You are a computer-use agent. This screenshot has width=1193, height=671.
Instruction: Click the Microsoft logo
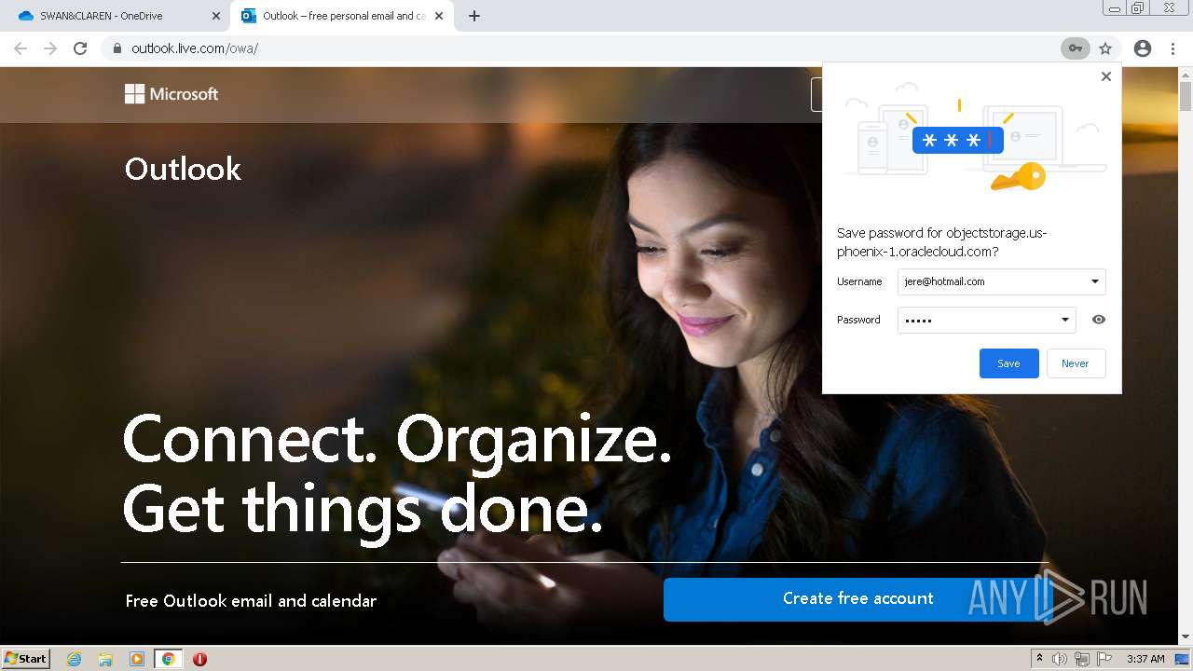[171, 94]
